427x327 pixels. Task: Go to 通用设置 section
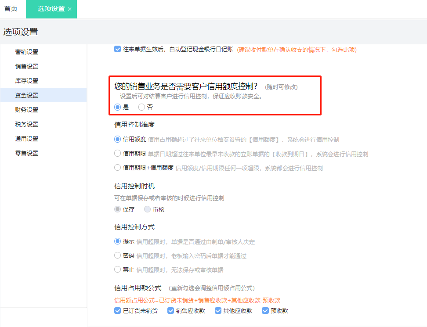pos(27,139)
